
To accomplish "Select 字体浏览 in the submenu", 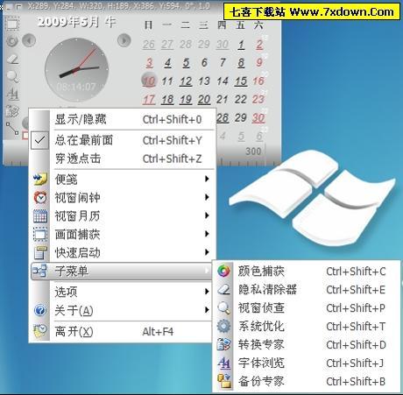I will [307, 363].
